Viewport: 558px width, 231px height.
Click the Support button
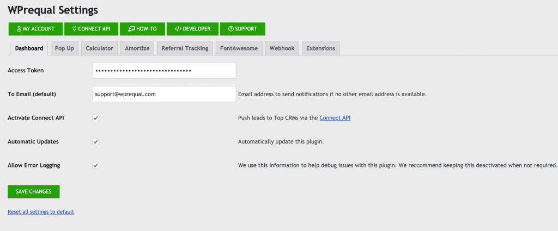(x=242, y=29)
